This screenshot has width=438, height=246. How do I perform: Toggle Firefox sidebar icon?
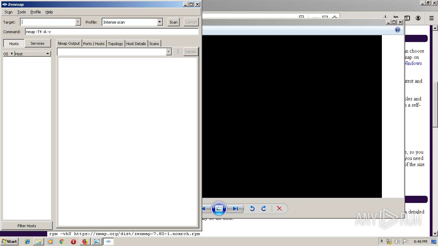[x=407, y=18]
